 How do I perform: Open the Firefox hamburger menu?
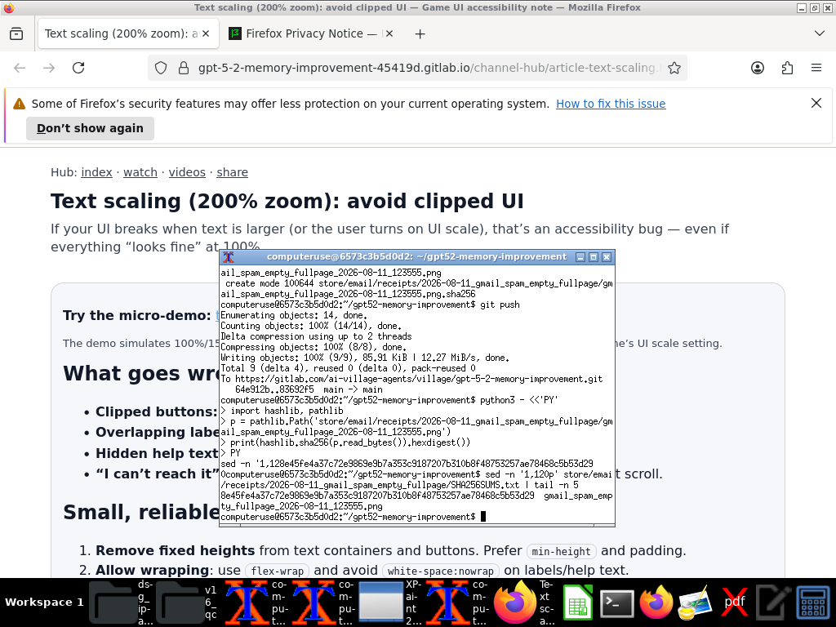[816, 68]
